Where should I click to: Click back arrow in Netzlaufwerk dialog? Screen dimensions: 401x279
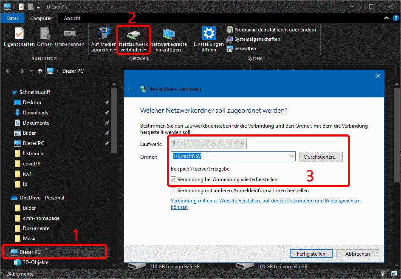130,89
